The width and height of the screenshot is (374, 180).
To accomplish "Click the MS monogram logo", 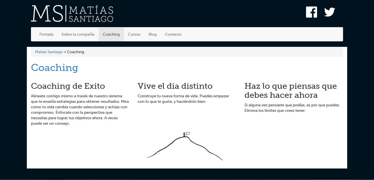I will 47,13.
